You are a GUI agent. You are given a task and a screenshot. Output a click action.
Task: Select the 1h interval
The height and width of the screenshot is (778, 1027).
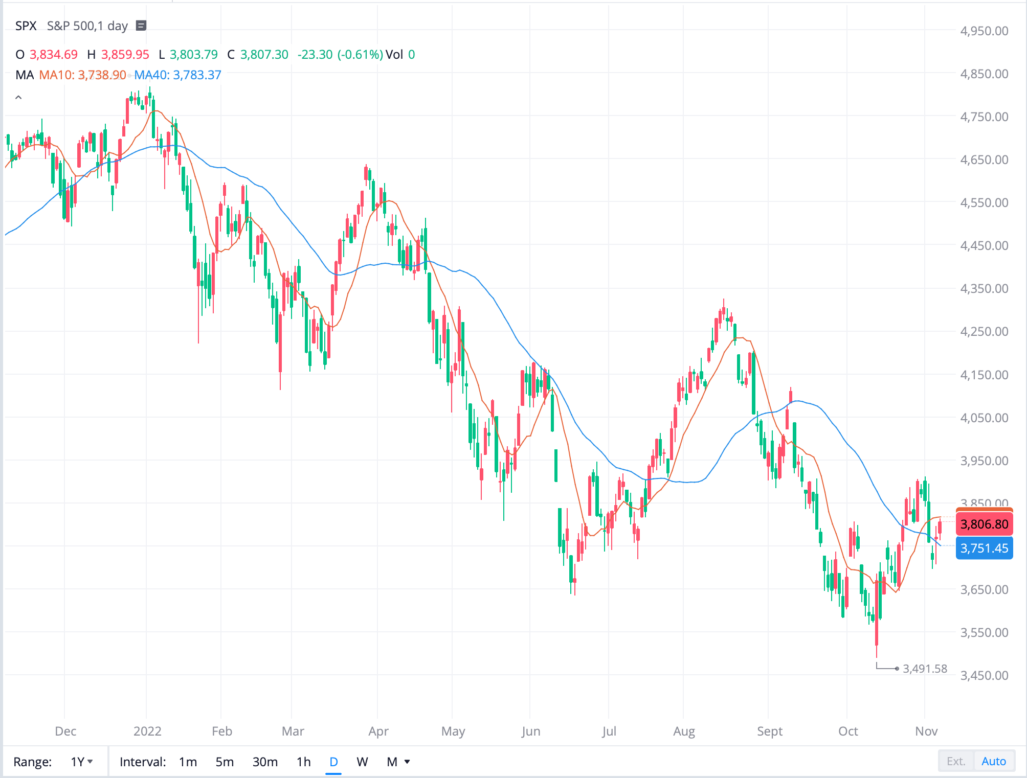(303, 761)
